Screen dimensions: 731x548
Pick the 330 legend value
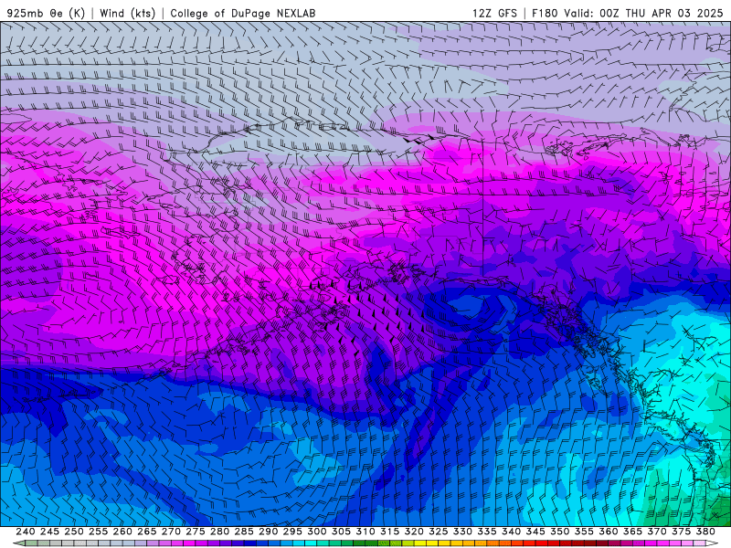tap(462, 532)
